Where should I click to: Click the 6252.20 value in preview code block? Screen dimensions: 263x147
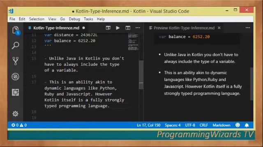pyautogui.click(x=201, y=37)
